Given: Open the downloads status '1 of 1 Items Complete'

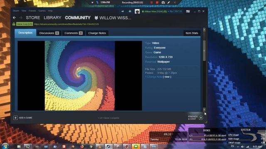Looking at the screenshot, I should click(108, 118).
